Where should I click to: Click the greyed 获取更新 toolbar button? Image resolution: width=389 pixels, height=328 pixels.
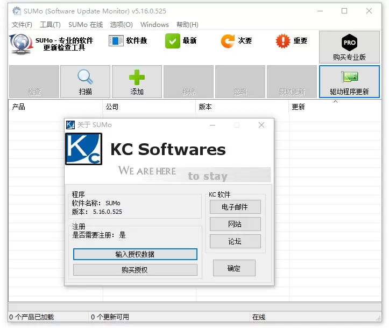click(x=292, y=81)
